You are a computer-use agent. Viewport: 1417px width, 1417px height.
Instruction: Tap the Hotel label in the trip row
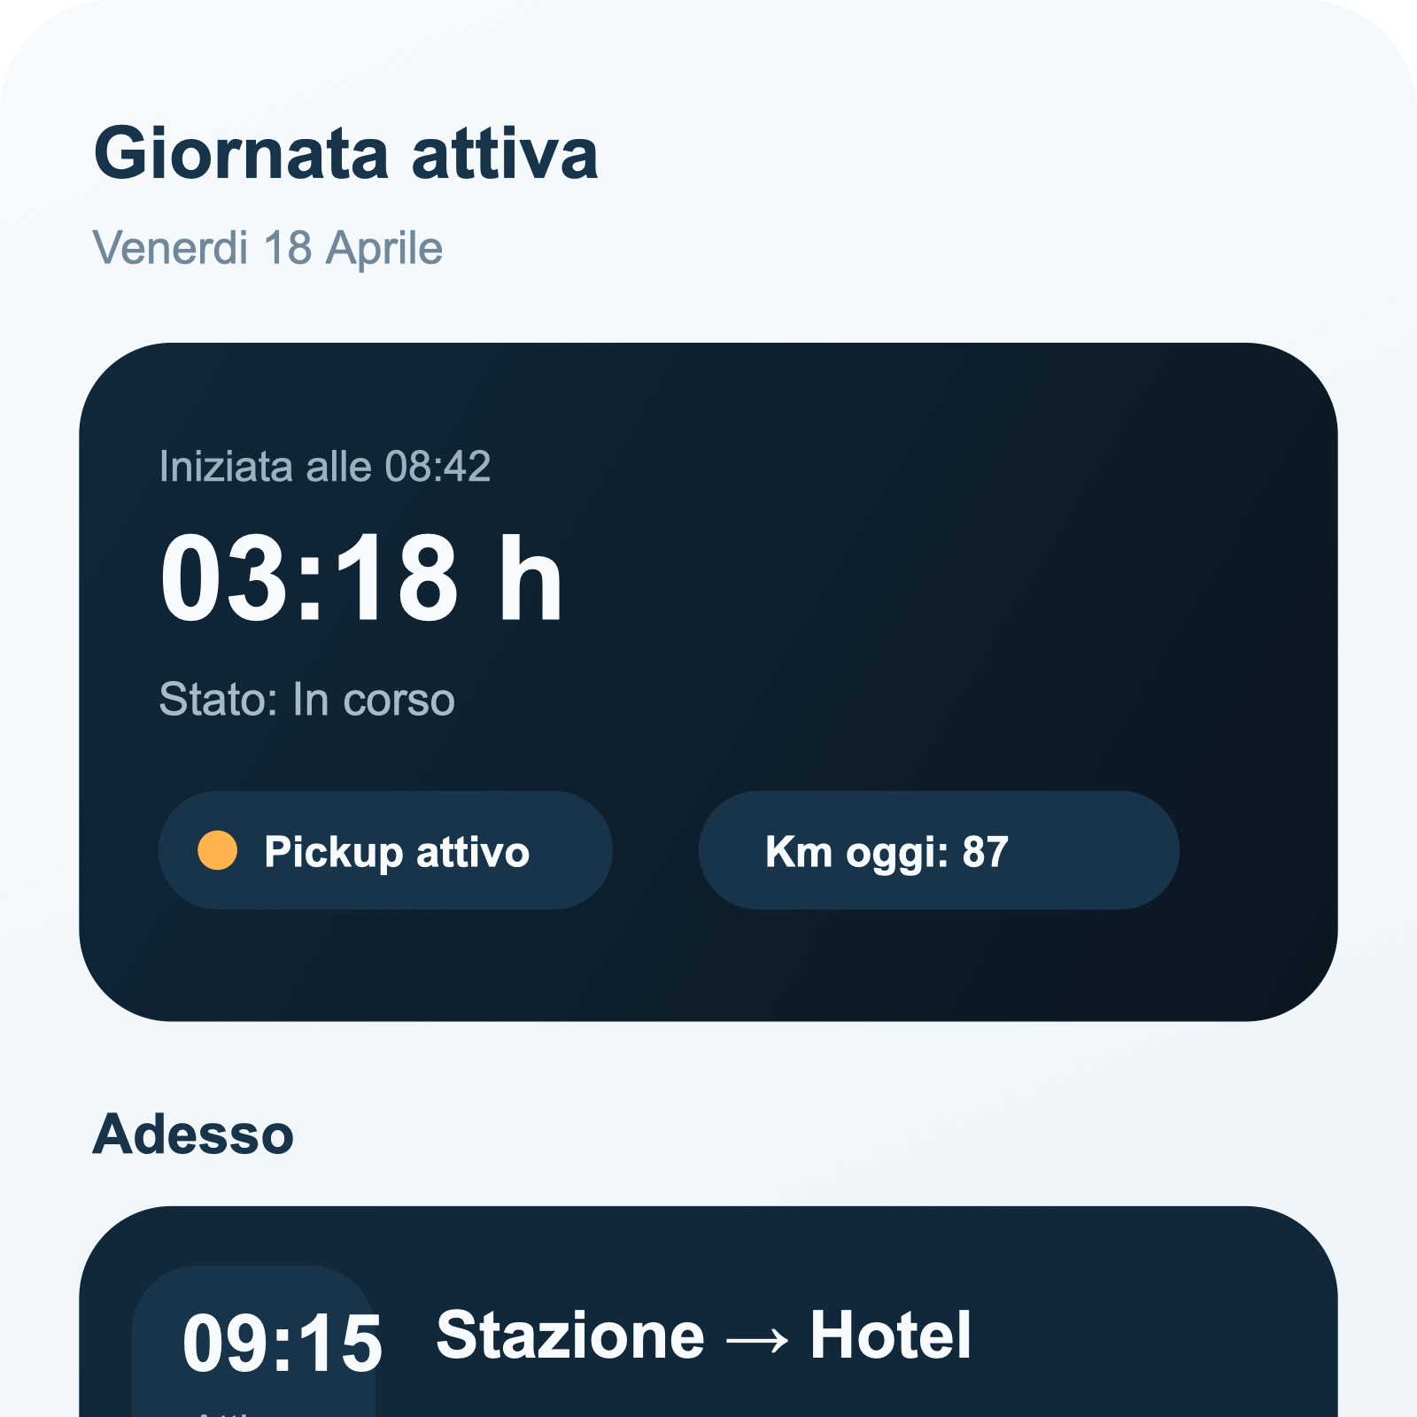pyautogui.click(x=893, y=1337)
